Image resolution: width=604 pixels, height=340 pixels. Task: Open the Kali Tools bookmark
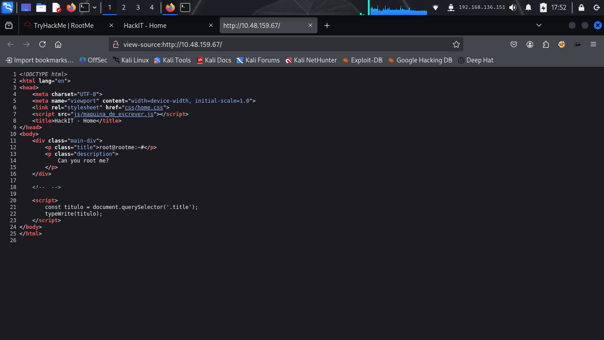(x=172, y=60)
